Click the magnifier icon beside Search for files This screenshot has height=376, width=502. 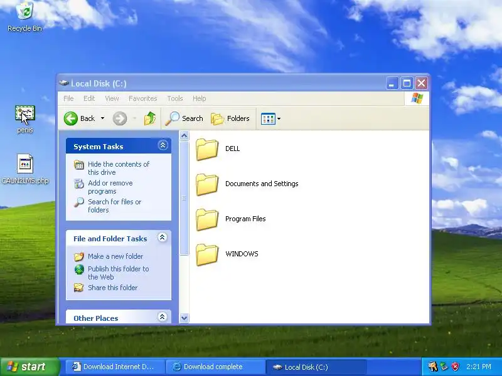point(79,202)
